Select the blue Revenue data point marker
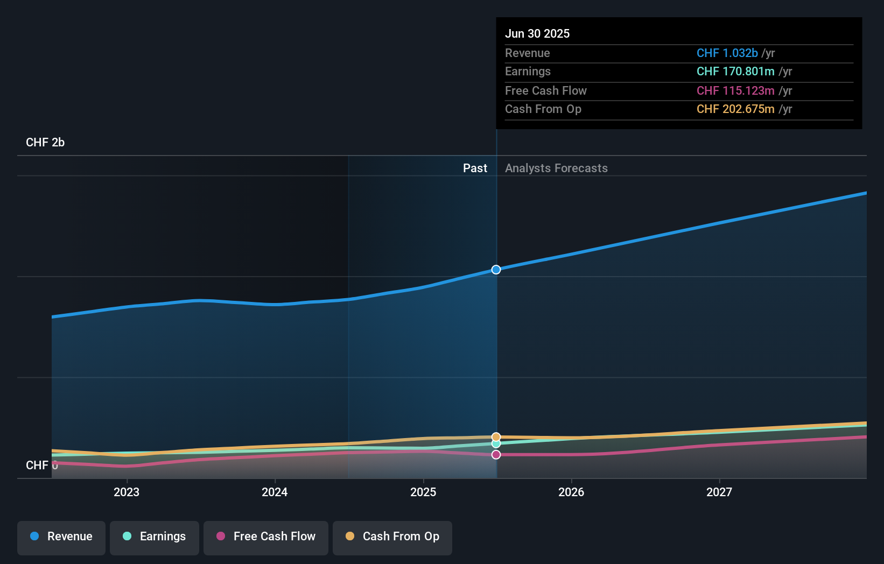The height and width of the screenshot is (564, 884). (496, 270)
